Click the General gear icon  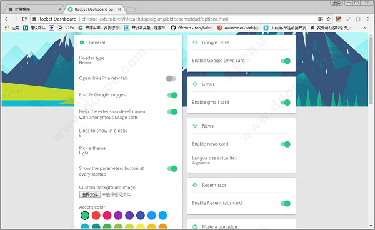tap(82, 42)
